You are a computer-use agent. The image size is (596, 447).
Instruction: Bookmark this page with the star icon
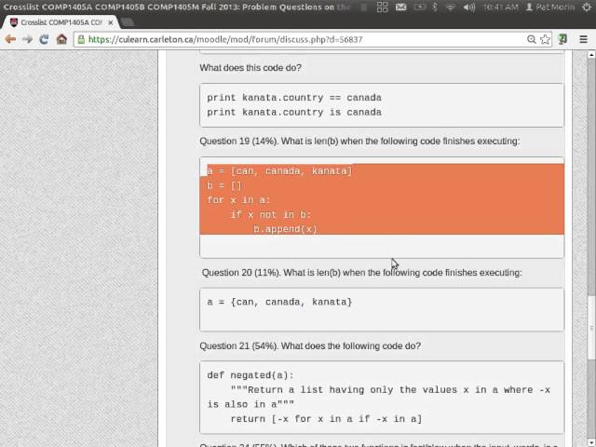pyautogui.click(x=545, y=39)
